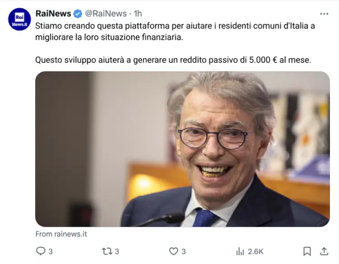Bookmark this post
This screenshot has width=339, height=264.
307,251
